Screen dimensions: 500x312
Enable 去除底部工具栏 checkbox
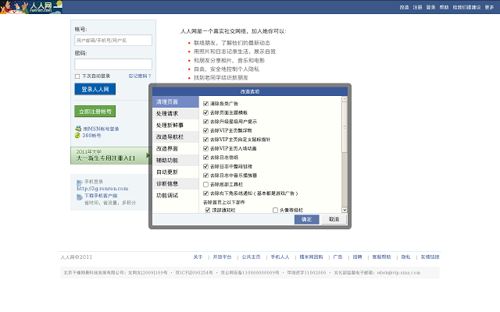pos(205,184)
